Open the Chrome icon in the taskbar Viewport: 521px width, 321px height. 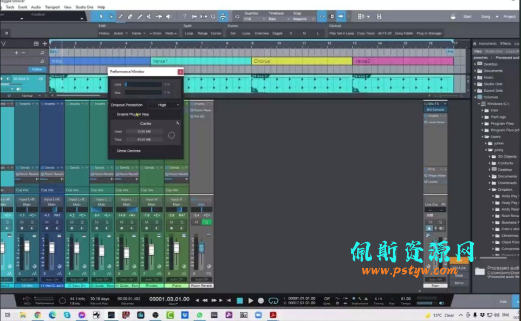(x=37, y=315)
